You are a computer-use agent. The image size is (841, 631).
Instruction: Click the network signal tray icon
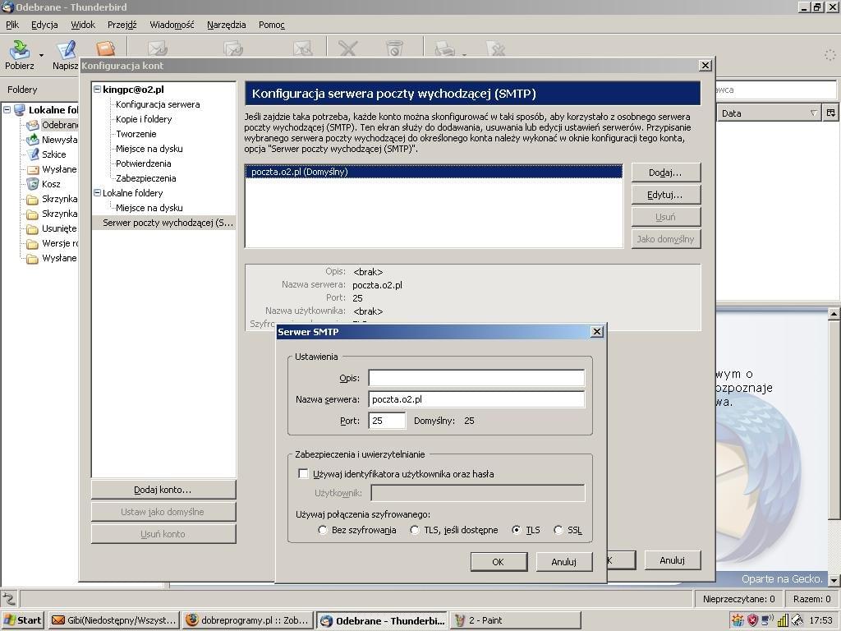783,621
